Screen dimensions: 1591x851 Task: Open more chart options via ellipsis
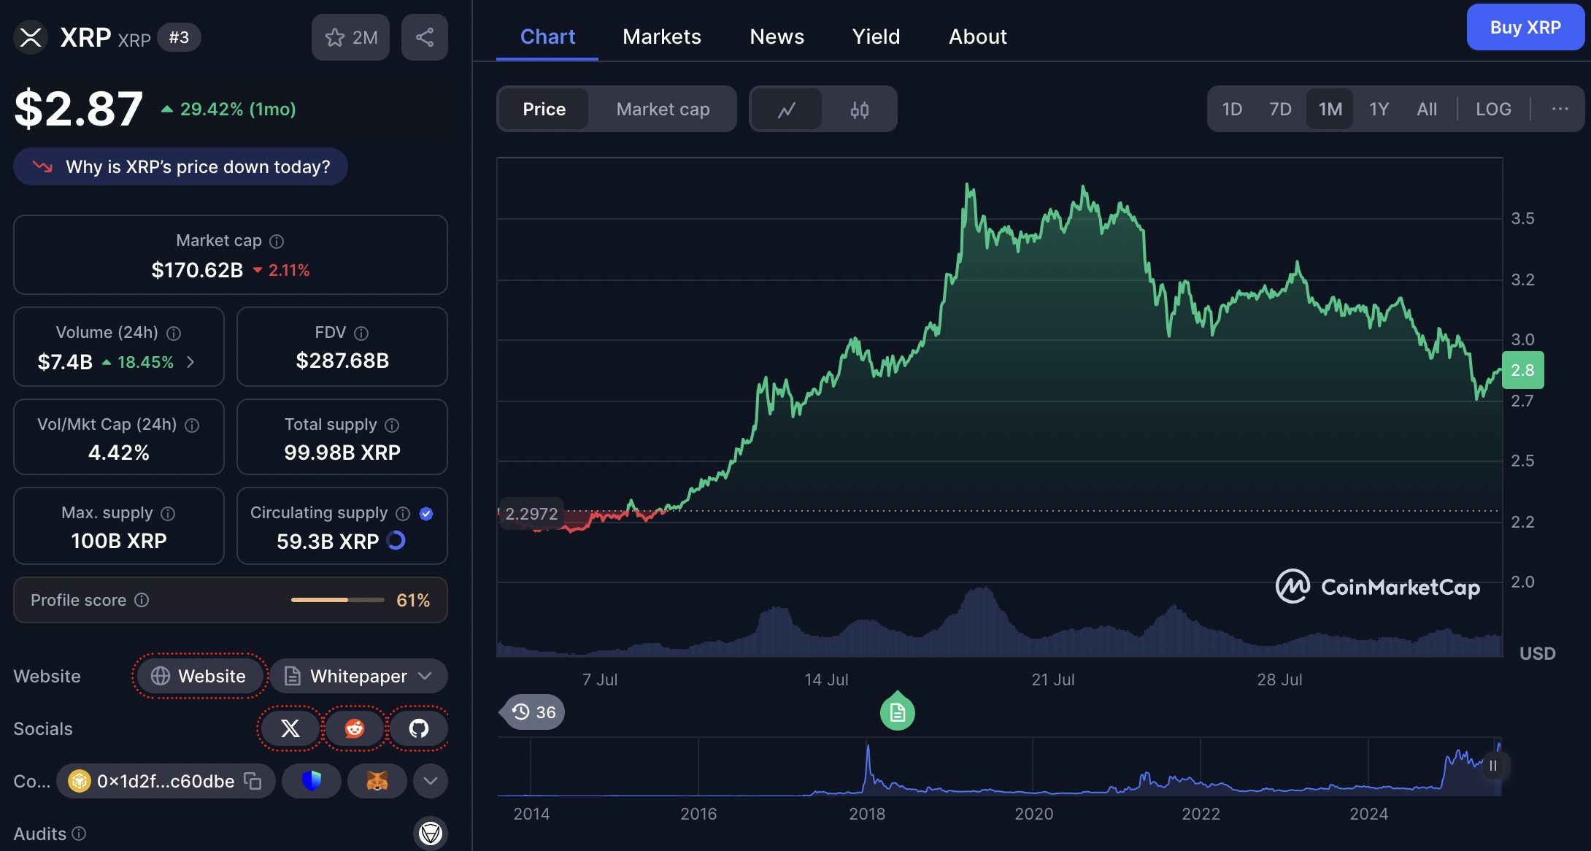pos(1560,109)
